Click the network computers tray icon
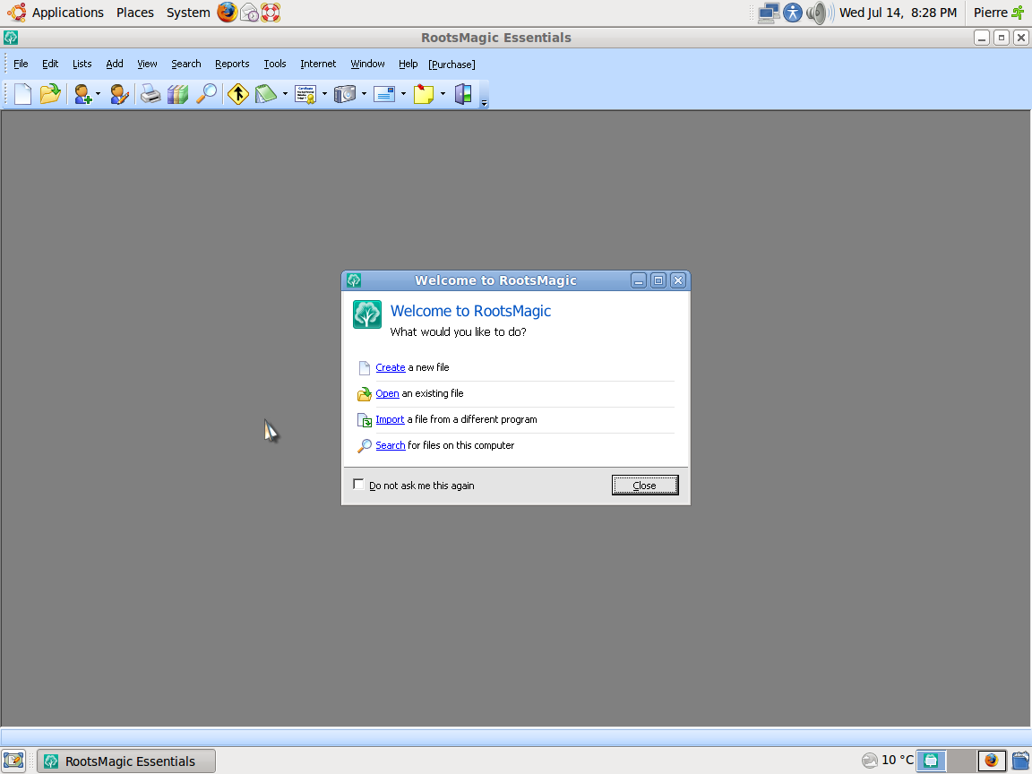This screenshot has width=1032, height=774. tap(769, 13)
